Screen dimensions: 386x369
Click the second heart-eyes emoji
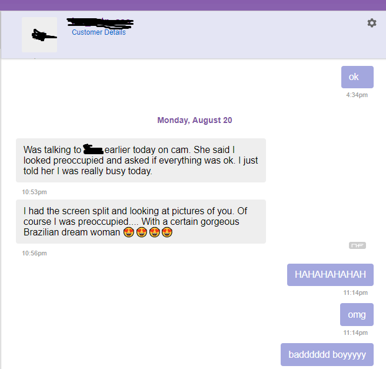pos(142,232)
